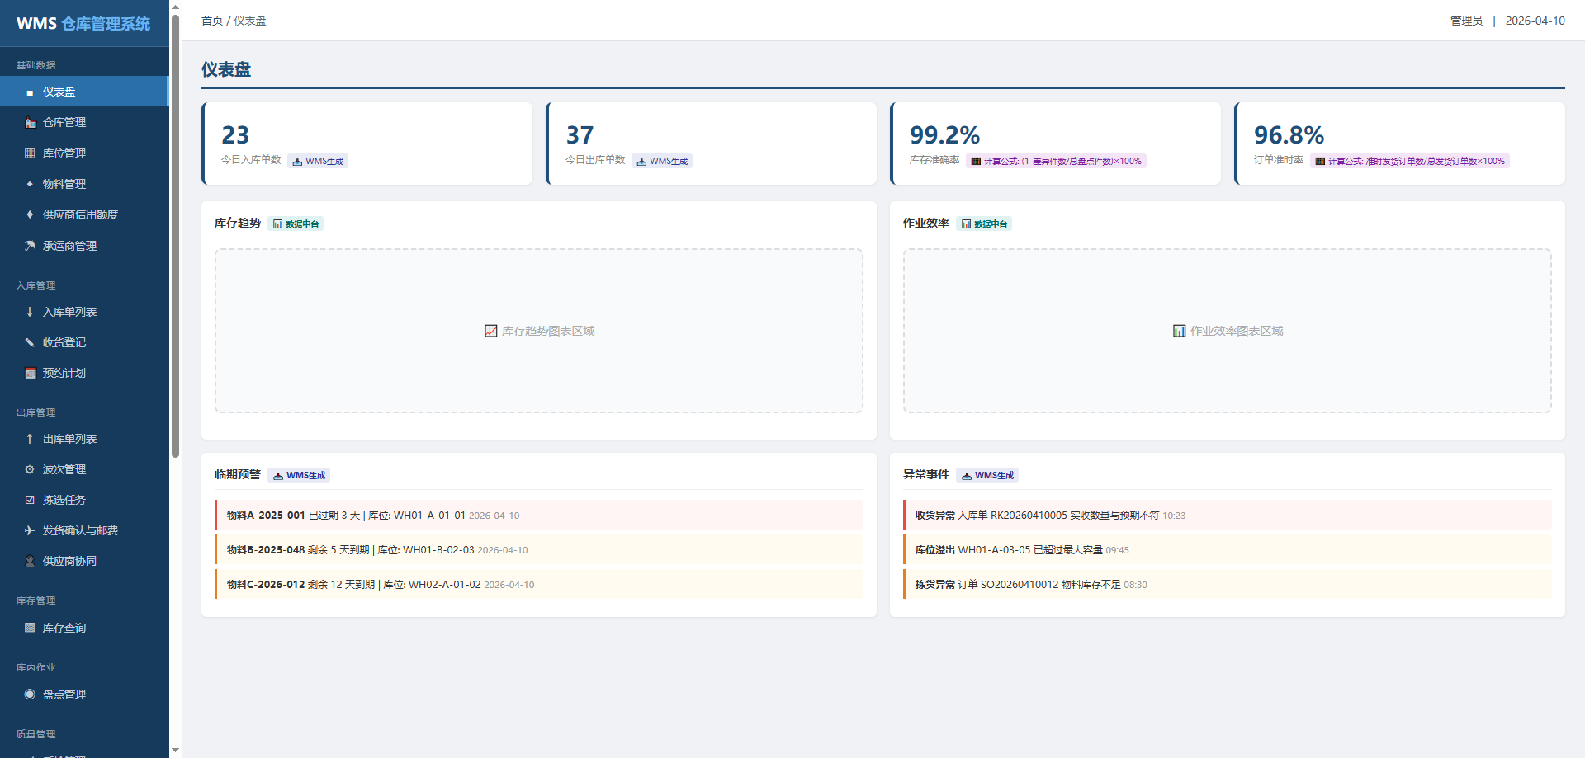This screenshot has width=1585, height=758.
Task: Click the 首页 breadcrumb link
Action: click(212, 21)
